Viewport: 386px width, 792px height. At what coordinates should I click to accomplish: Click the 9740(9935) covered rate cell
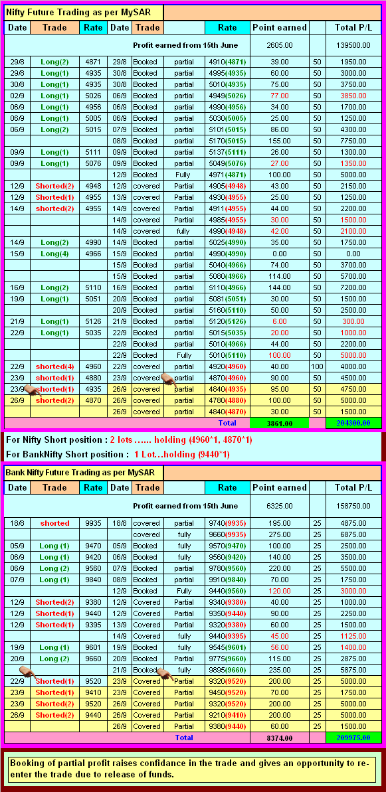coord(227,522)
